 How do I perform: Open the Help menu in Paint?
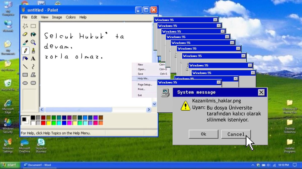(x=83, y=17)
